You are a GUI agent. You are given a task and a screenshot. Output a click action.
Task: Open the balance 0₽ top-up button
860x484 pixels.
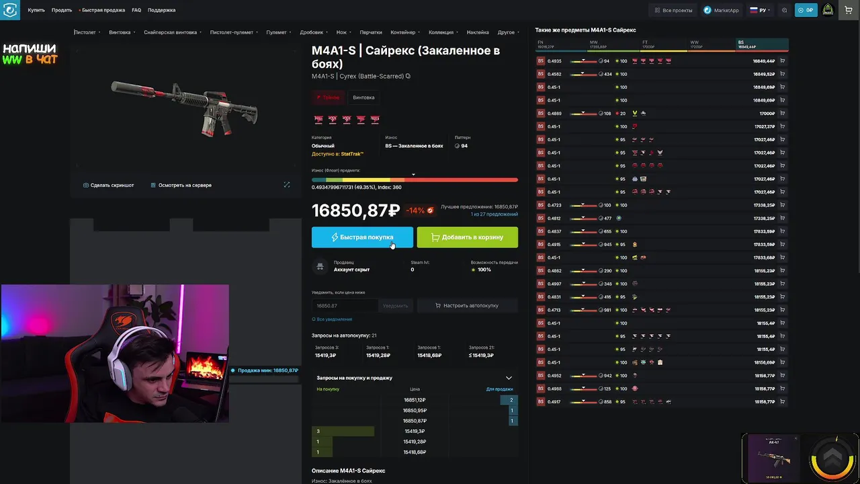click(806, 10)
